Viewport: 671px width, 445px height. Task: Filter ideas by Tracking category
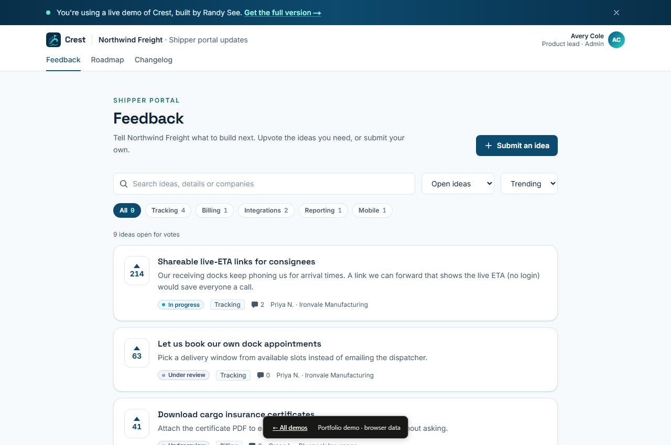point(168,210)
